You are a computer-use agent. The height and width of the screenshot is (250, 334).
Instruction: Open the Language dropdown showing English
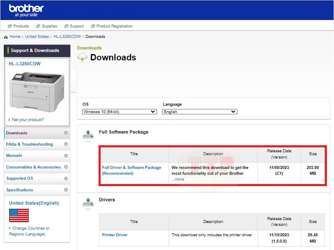pos(200,112)
